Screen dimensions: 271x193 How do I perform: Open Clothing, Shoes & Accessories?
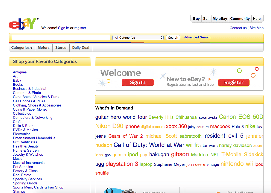37,105
